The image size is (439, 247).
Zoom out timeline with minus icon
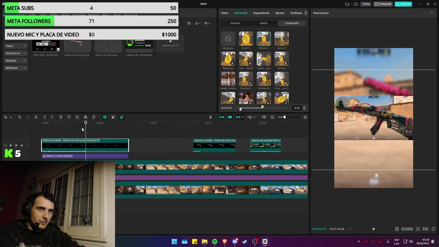tap(272, 117)
